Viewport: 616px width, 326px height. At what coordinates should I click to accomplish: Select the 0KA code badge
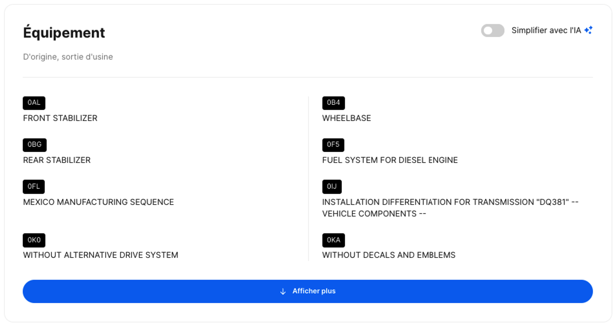pyautogui.click(x=333, y=240)
